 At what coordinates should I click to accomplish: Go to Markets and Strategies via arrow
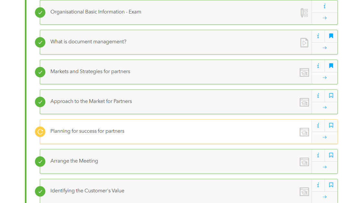324,78
